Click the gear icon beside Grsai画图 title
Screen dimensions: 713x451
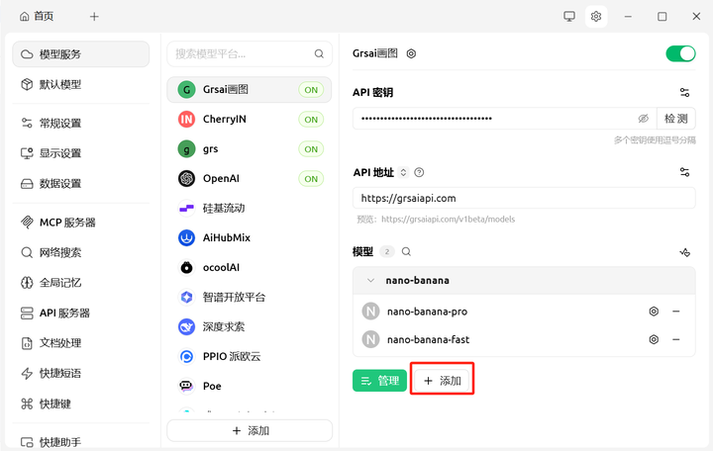pos(412,54)
